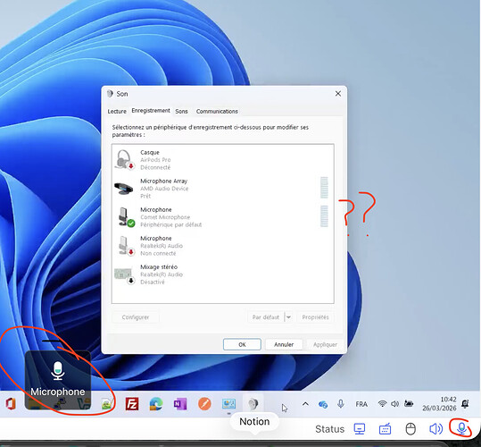Open the orange pen app in the taskbar

[x=204, y=404]
